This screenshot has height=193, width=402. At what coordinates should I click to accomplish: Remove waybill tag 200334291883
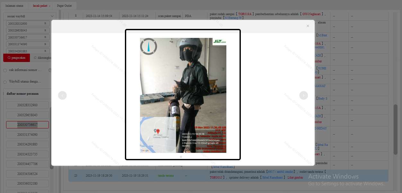coord(45,51)
